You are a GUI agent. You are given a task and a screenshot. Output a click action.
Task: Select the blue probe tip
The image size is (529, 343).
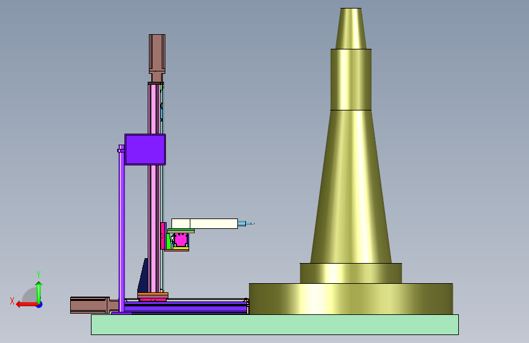246,223
